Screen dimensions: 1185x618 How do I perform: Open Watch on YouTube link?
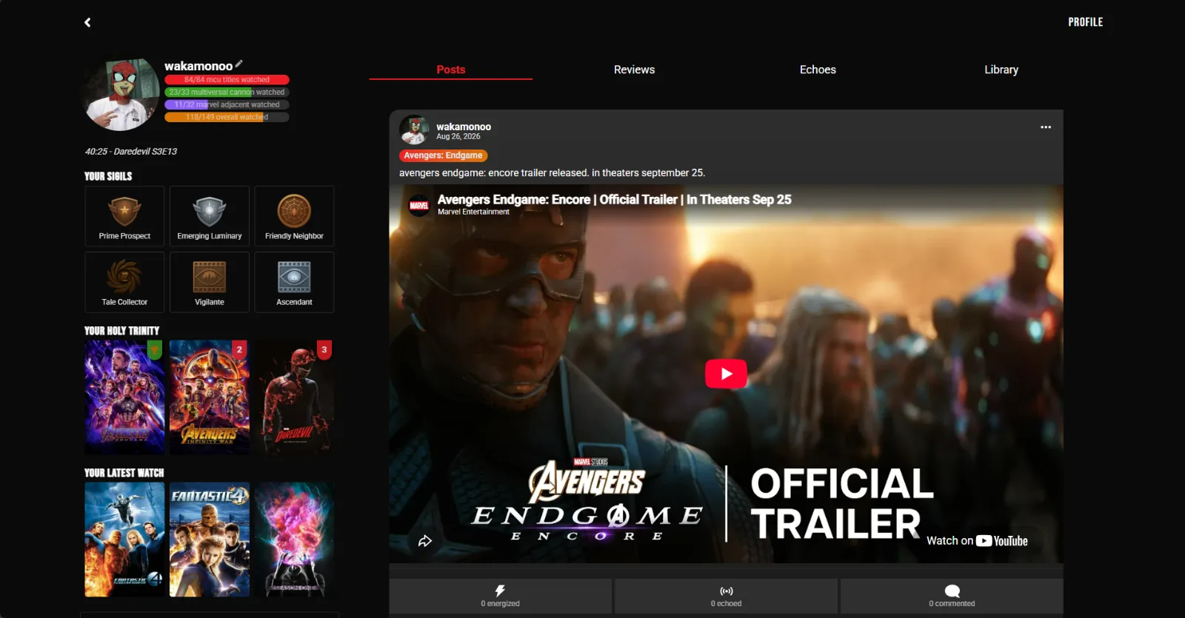pos(977,541)
